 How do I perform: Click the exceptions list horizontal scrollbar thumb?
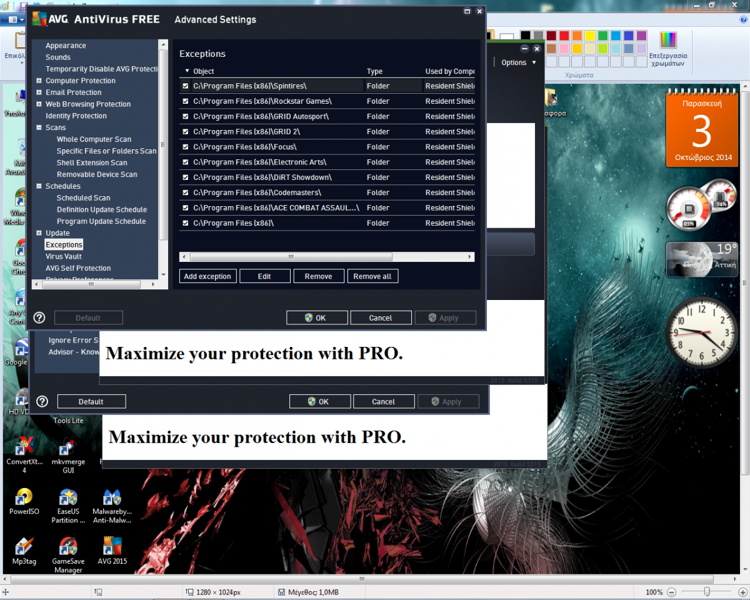pyautogui.click(x=291, y=257)
